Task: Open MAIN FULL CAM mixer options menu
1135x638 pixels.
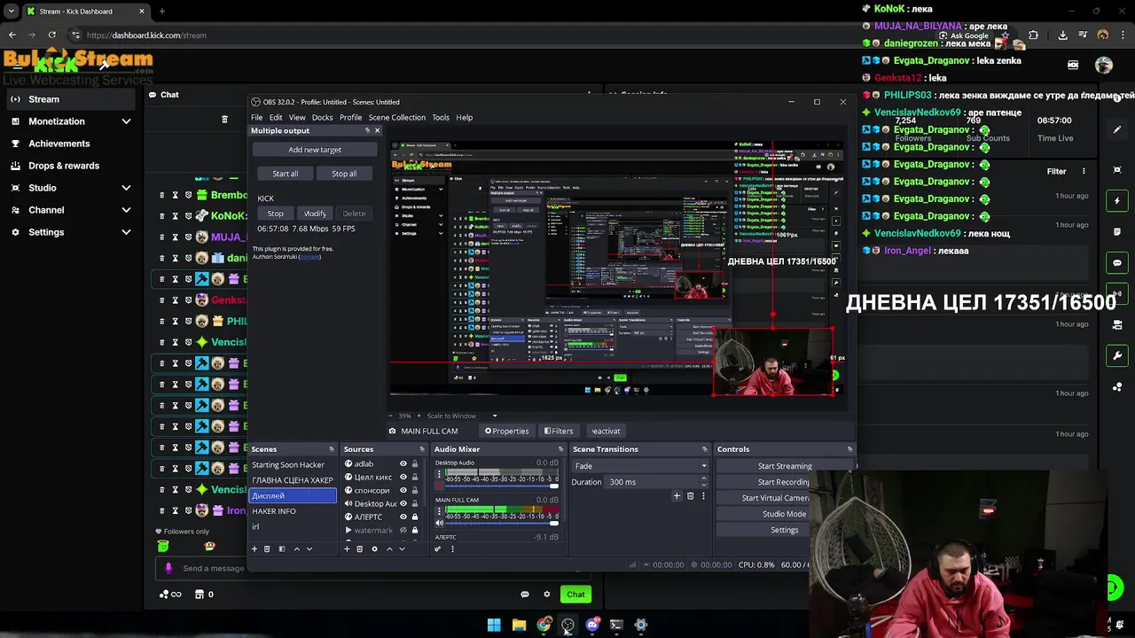Action: [x=439, y=511]
